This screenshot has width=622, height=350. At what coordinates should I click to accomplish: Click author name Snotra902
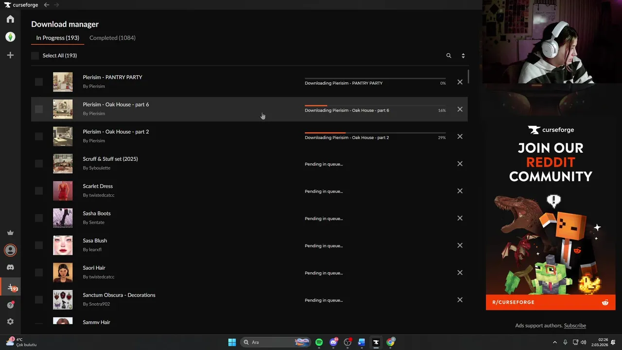coord(100,304)
